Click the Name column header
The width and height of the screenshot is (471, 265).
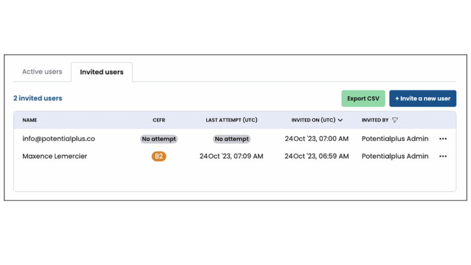coord(30,120)
